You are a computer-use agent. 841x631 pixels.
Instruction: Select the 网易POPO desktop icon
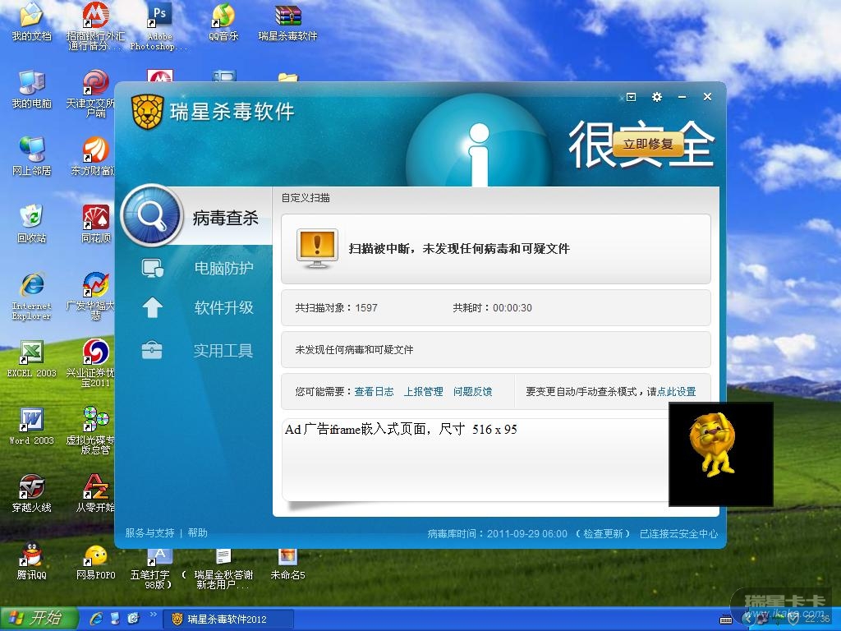tap(95, 562)
